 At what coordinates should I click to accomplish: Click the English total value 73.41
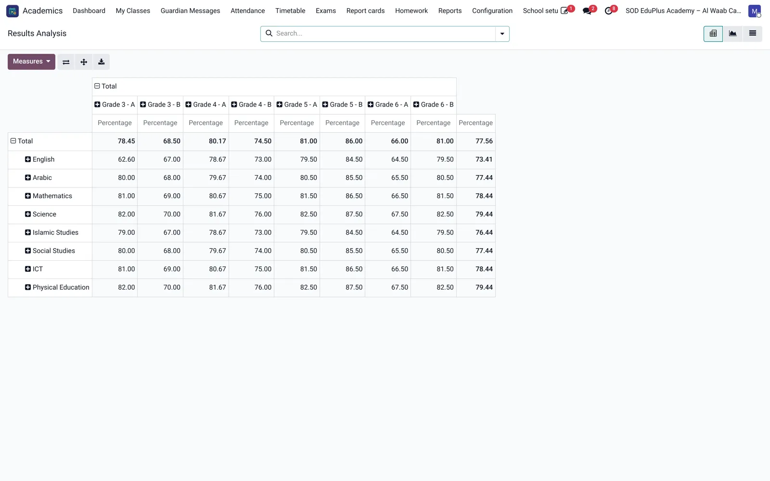[476, 159]
